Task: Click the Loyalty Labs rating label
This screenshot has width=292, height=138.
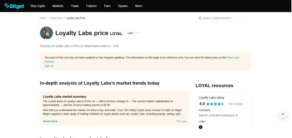Action: tap(211, 98)
